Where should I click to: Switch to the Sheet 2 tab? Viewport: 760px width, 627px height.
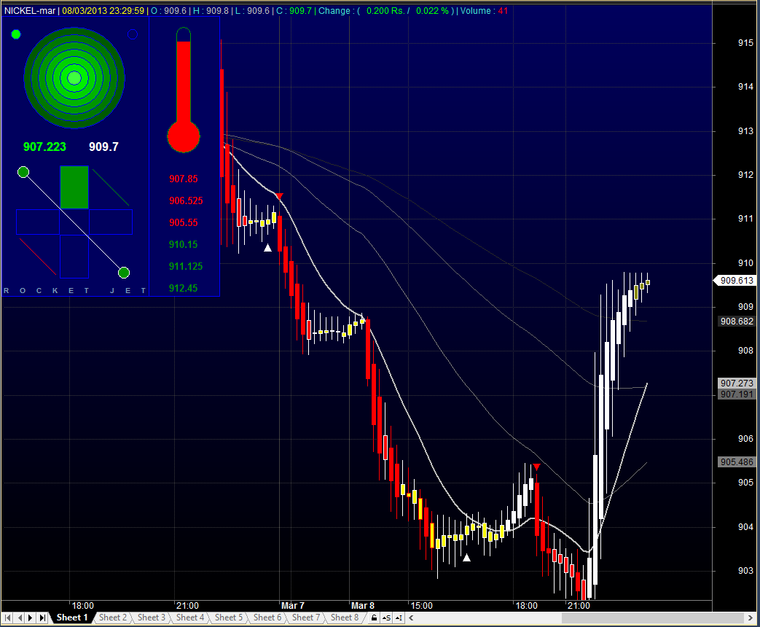tap(112, 618)
